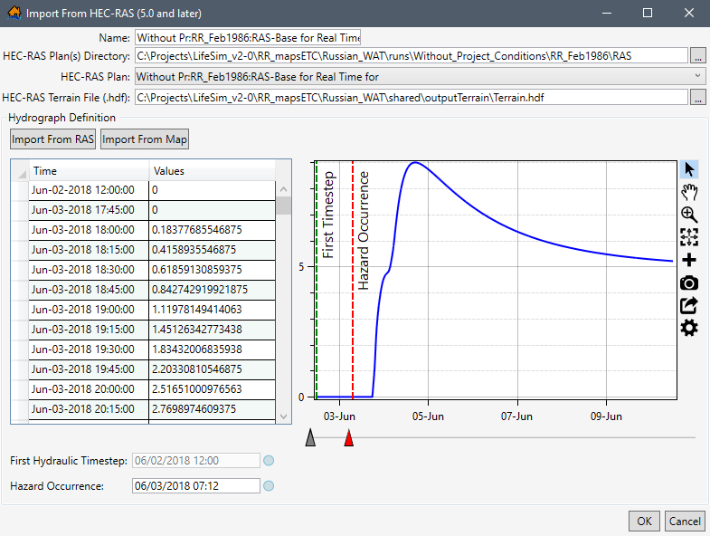This screenshot has width=710, height=536.
Task: Click the table scroll up arrow
Action: (283, 189)
